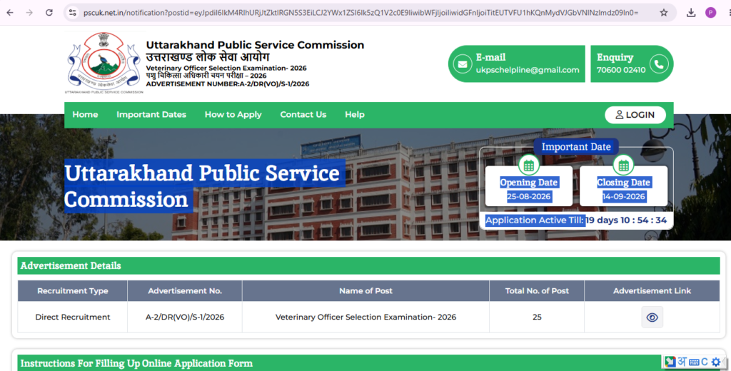Go to Contact Us page
Image resolution: width=731 pixels, height=371 pixels.
(303, 115)
